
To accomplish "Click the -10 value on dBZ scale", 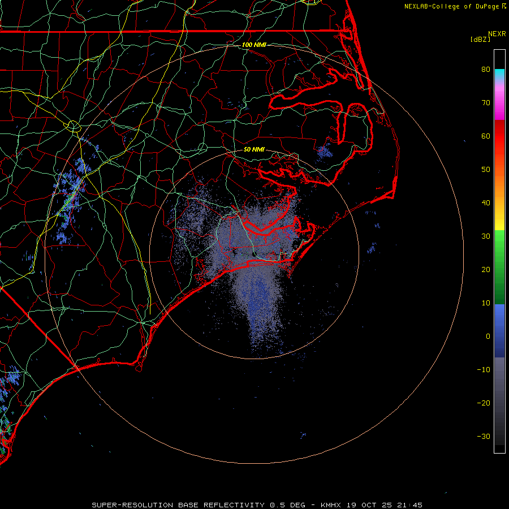I will pyautogui.click(x=484, y=370).
